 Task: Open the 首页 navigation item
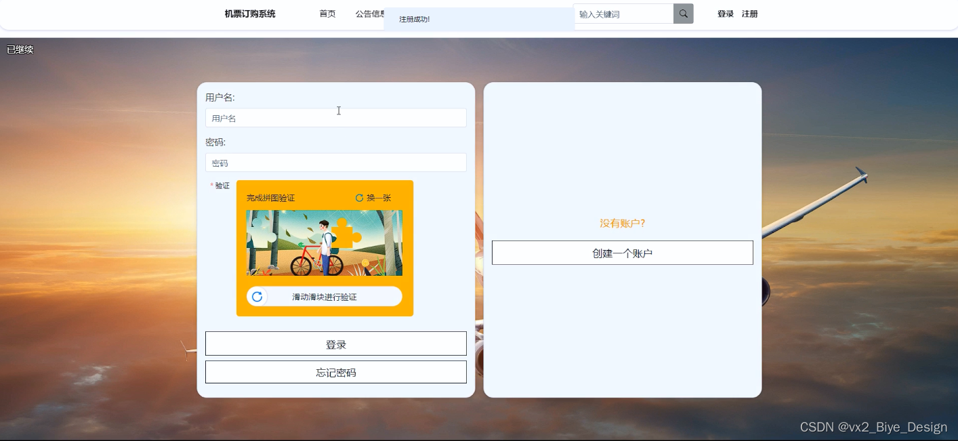coord(327,14)
